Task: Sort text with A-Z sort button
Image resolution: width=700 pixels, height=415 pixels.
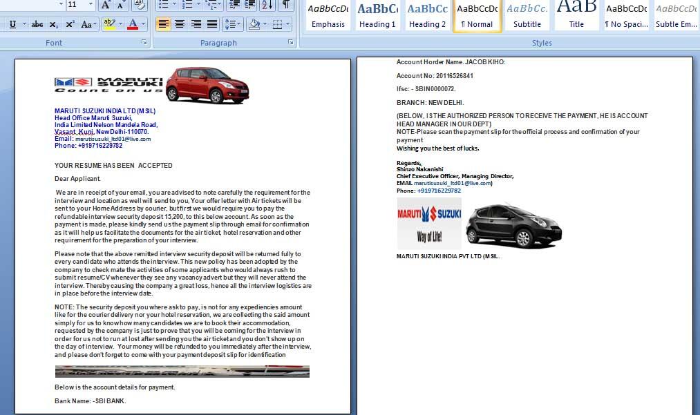Action: click(x=267, y=6)
